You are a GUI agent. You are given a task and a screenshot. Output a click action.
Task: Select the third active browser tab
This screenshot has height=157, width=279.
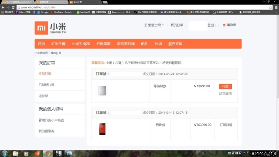tap(85, 2)
